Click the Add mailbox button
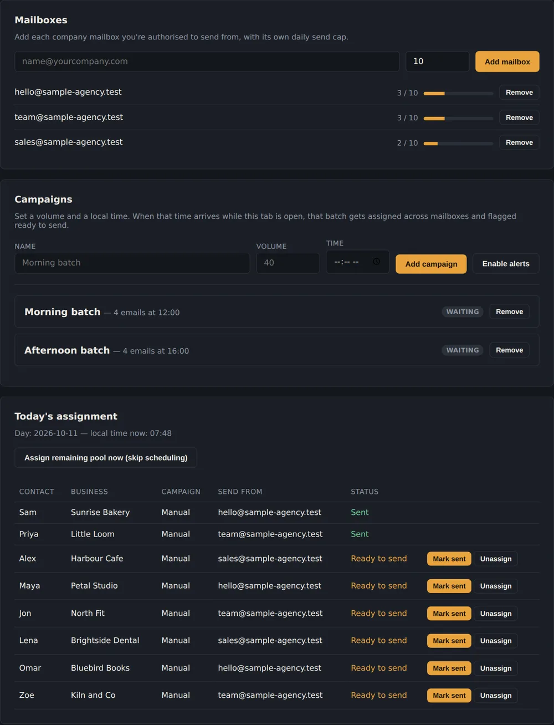Screen dimensions: 554x725 (507, 62)
